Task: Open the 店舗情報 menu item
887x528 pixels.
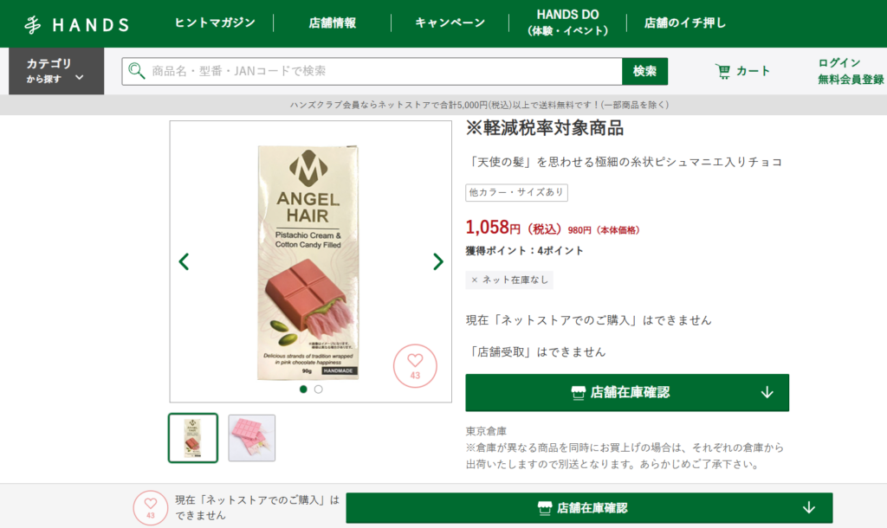Action: (x=333, y=23)
